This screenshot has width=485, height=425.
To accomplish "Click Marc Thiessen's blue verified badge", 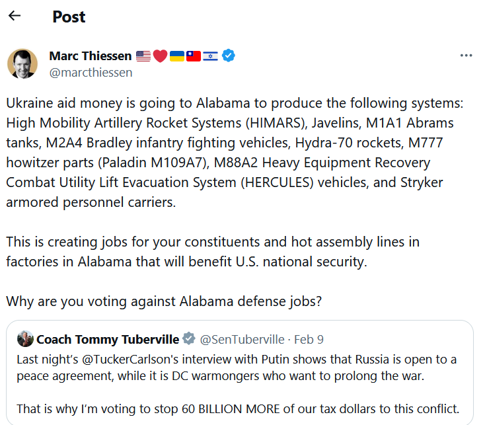I will click(229, 56).
